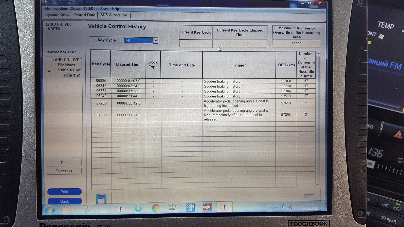Launch Google Chrome from the taskbar
Screen dimensions: 404x227
[x=156, y=208]
